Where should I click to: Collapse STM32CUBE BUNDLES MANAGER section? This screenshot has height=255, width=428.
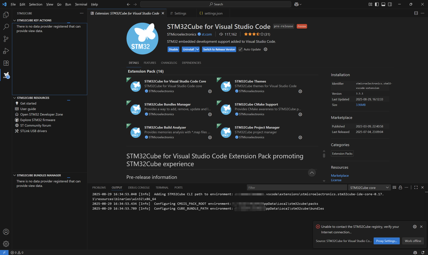pyautogui.click(x=15, y=175)
